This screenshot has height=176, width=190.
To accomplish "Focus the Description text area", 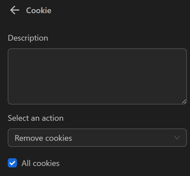I will (x=97, y=76).
